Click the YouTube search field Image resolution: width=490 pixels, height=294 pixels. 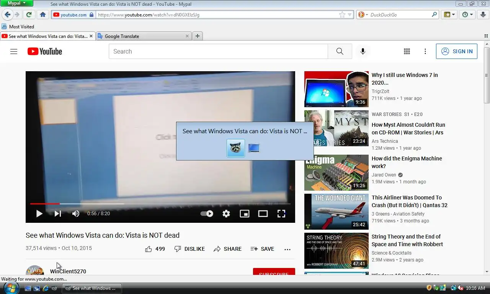[x=218, y=51]
